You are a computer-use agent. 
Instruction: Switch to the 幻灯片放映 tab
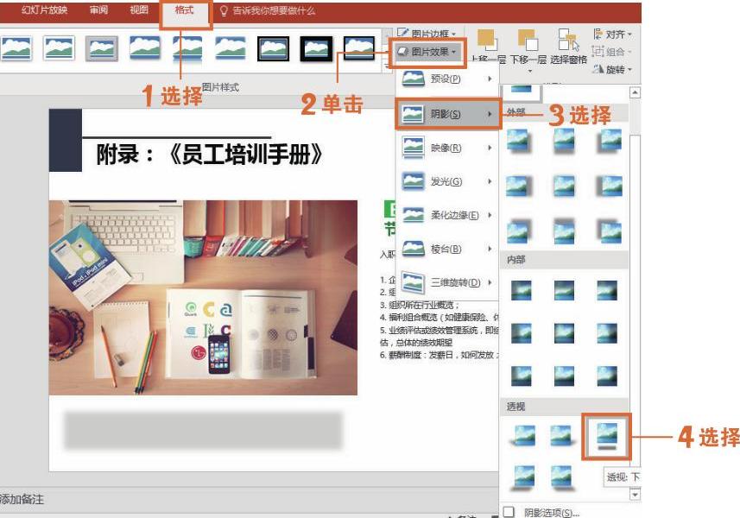pos(44,10)
